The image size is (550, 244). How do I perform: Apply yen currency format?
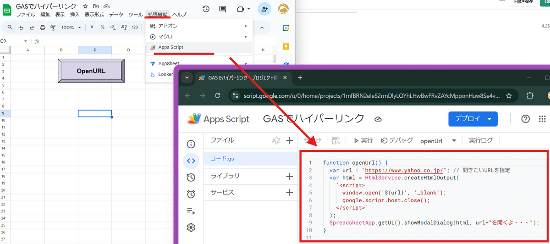tap(92, 28)
